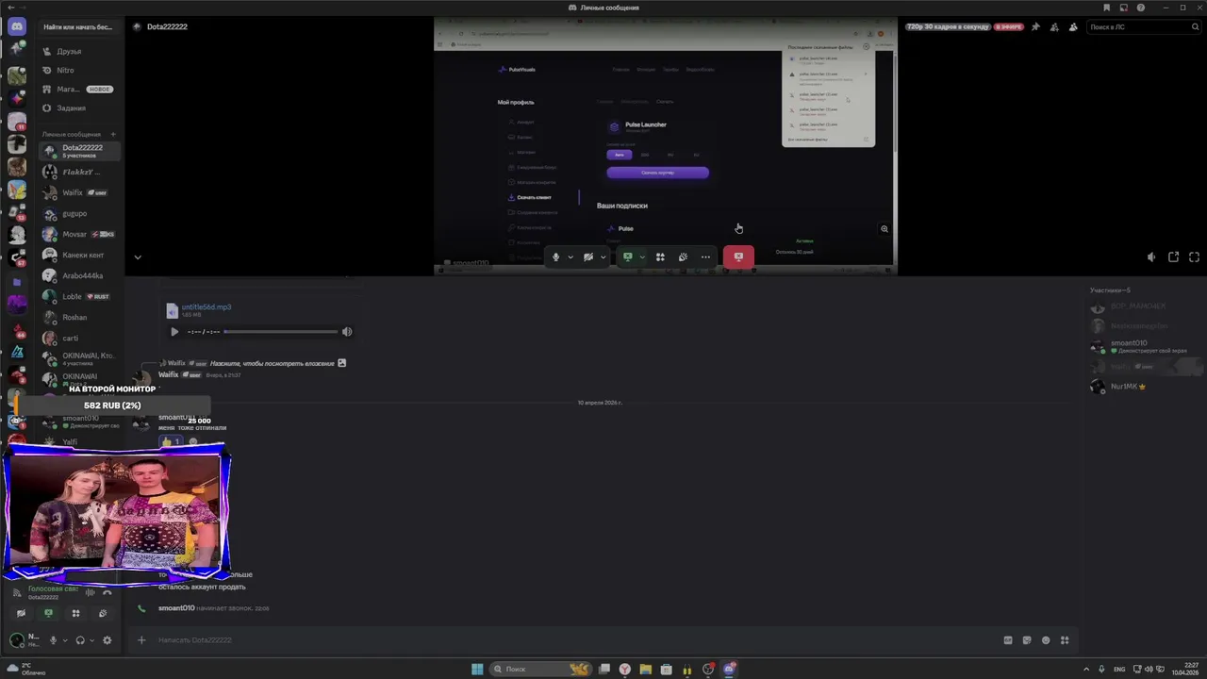Open the stream quality 720p indicator
1207x679 pixels.
coord(949,26)
